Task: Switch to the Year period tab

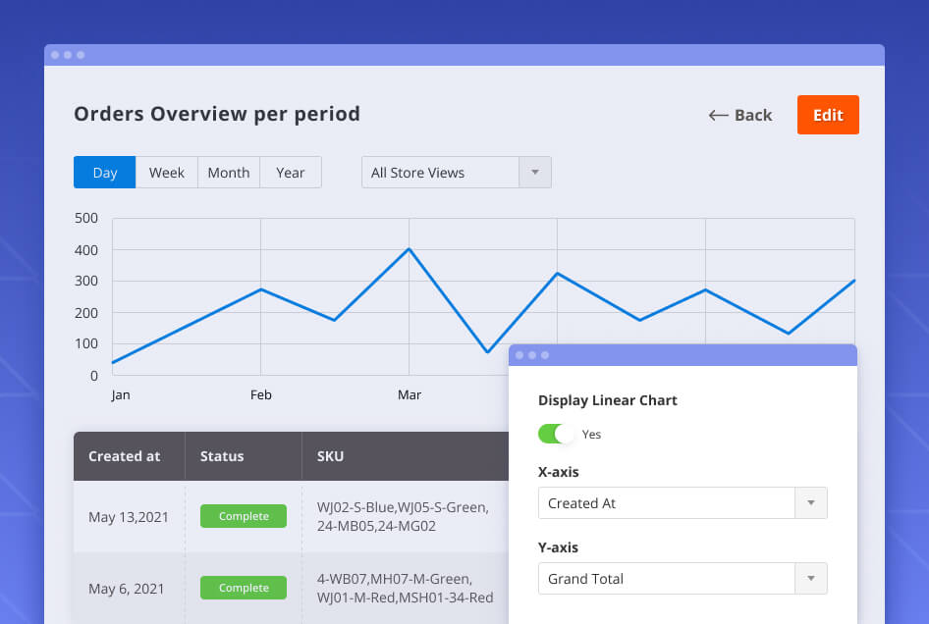Action: coord(291,173)
